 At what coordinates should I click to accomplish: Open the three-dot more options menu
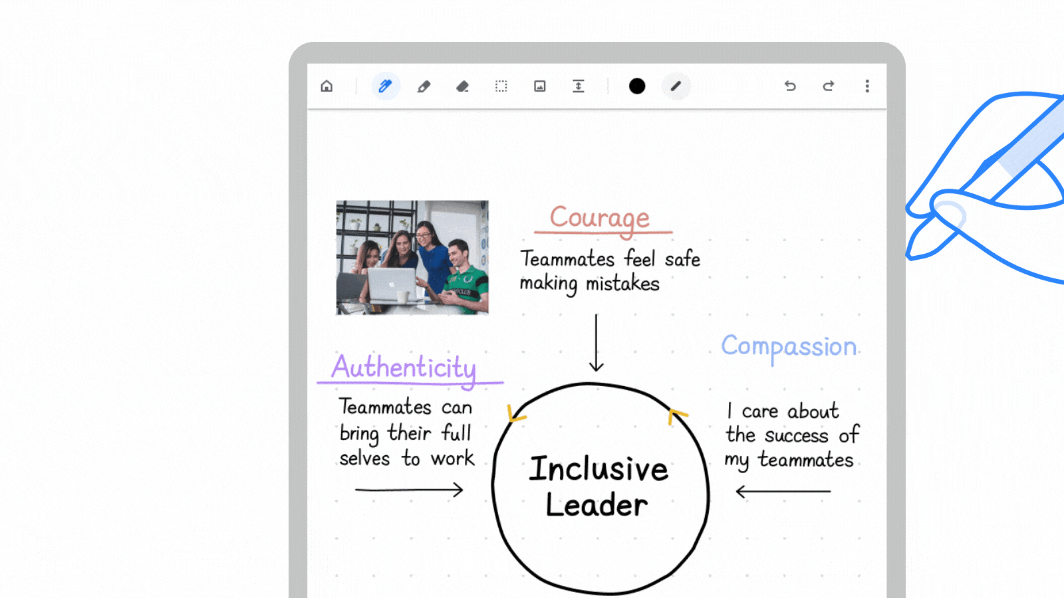pyautogui.click(x=867, y=86)
